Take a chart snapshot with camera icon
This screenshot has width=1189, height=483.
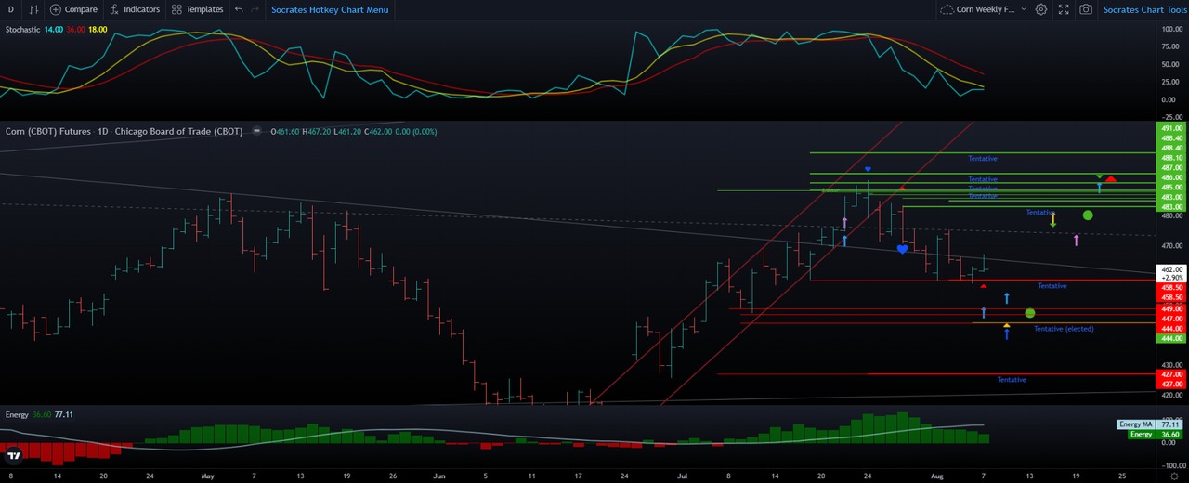[1086, 9]
